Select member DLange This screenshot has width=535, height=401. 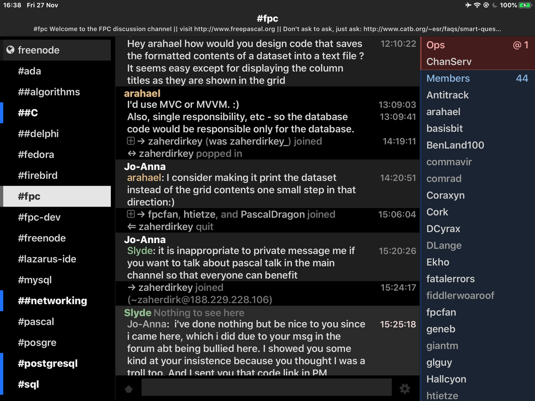click(478, 246)
